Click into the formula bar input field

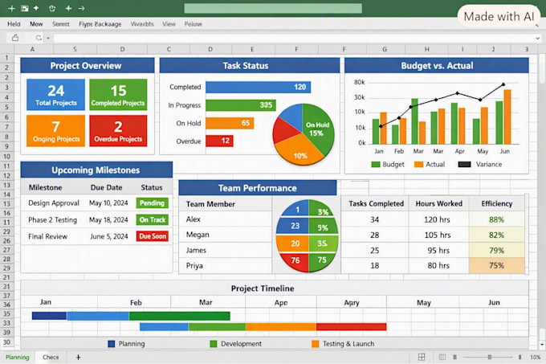[294, 38]
